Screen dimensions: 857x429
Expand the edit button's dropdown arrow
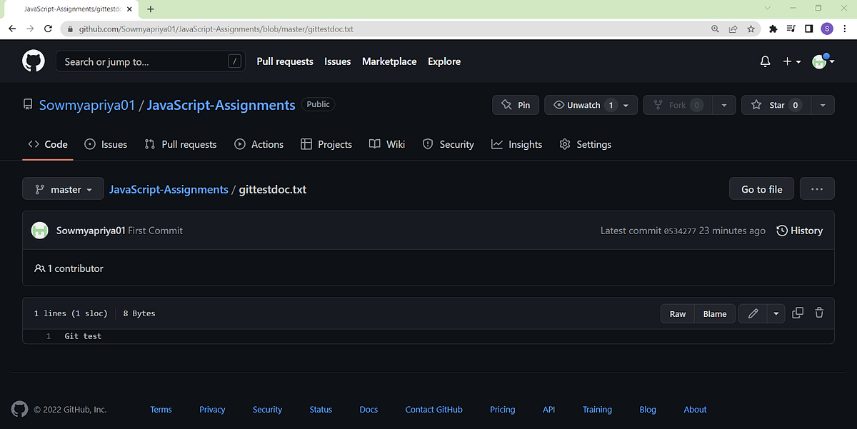tap(776, 313)
